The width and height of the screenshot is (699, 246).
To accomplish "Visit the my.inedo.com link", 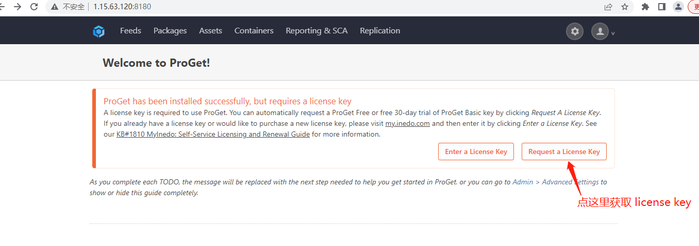I will [x=408, y=124].
